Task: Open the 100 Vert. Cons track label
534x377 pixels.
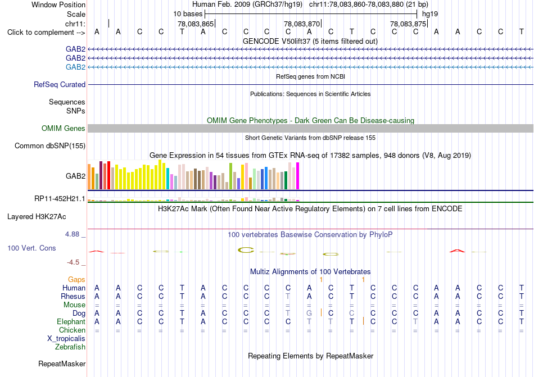Action: point(31,248)
